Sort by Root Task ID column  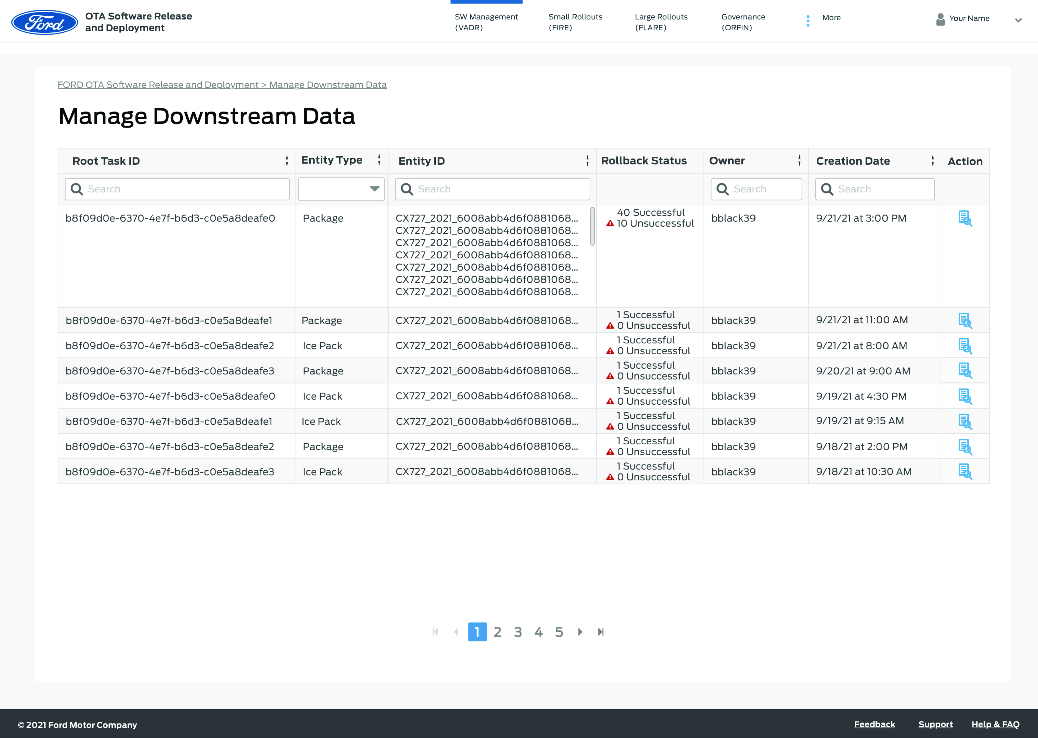(x=287, y=160)
